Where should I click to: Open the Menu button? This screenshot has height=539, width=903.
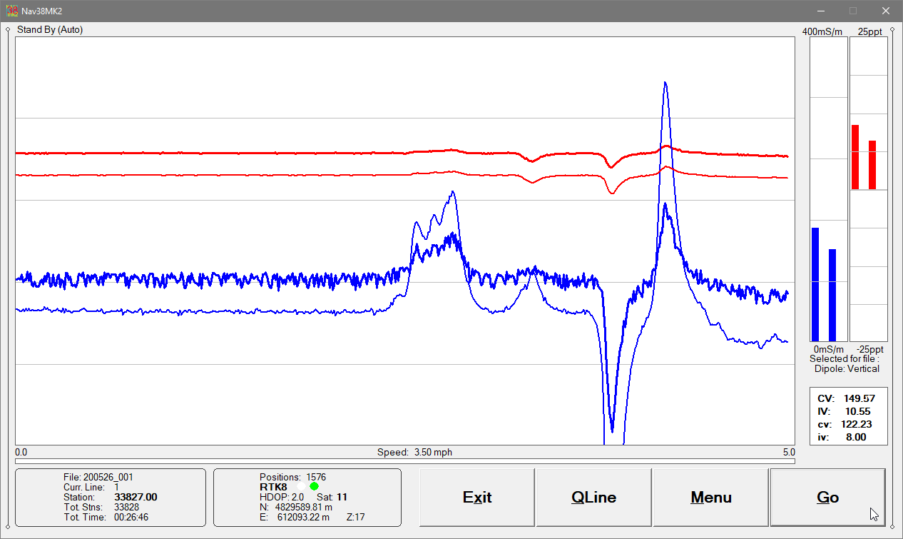click(x=711, y=498)
